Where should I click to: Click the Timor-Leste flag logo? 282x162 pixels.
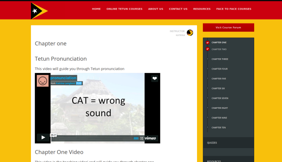(39, 11)
